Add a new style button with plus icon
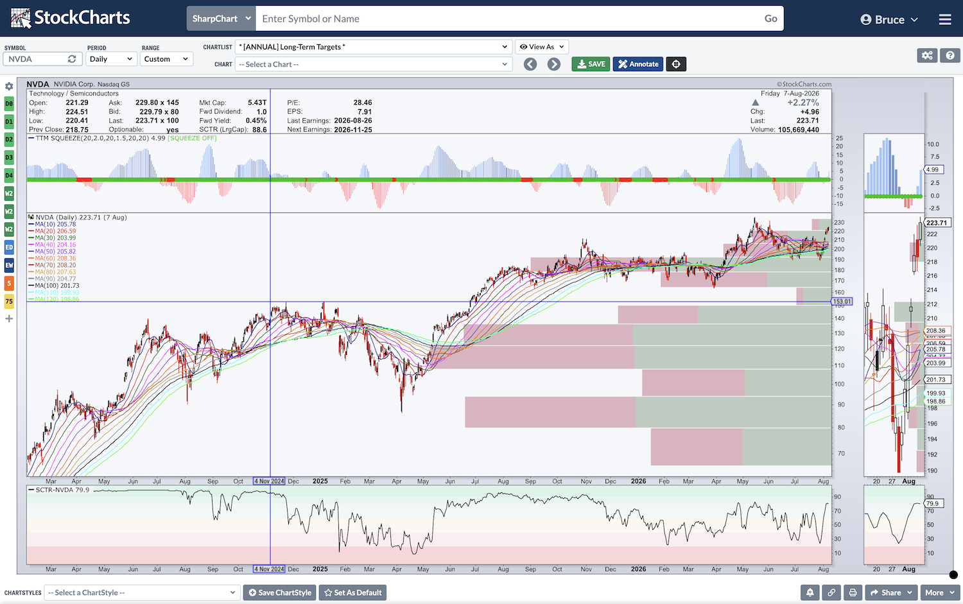963x604 pixels. point(9,318)
